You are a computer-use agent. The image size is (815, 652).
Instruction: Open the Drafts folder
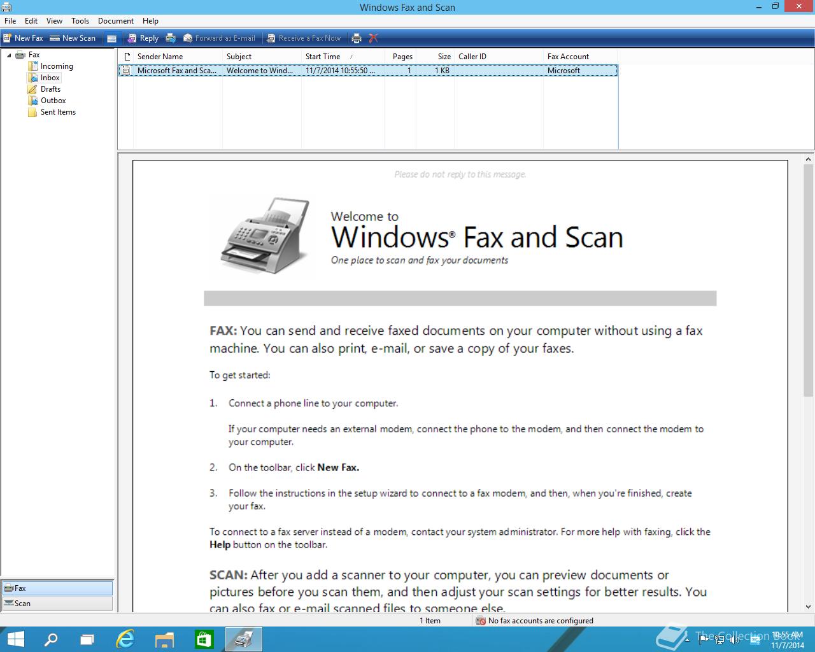tap(50, 89)
